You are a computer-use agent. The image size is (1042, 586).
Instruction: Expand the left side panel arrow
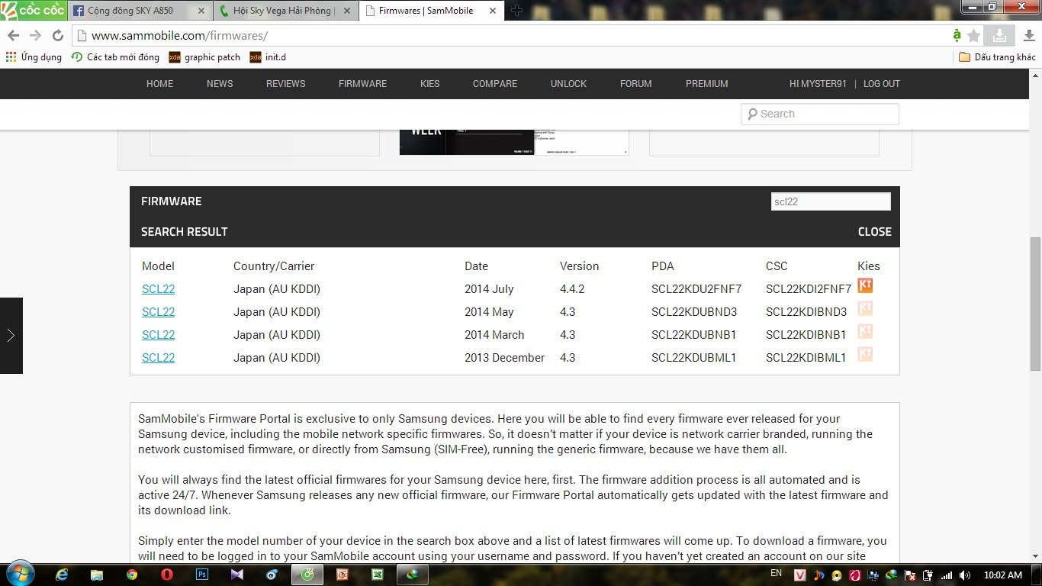[x=11, y=336]
